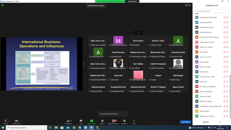Open View Options dropdown at top

point(133,1)
